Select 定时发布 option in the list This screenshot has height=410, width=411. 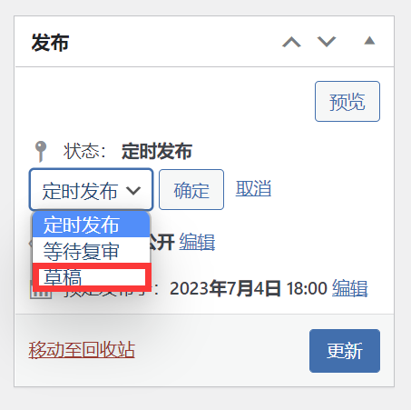pos(91,225)
